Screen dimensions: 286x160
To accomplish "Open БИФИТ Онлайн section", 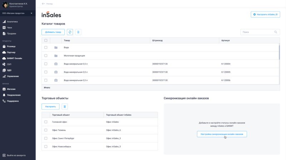I will point(12,58).
